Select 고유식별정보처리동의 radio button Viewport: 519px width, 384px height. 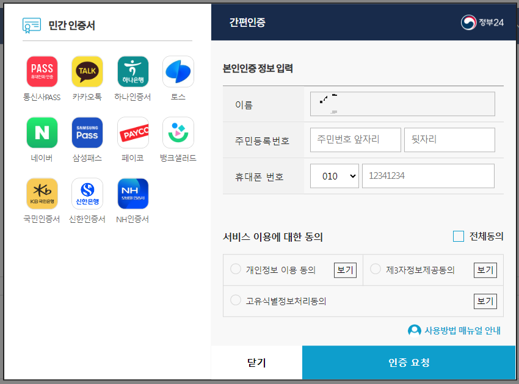[x=236, y=300]
